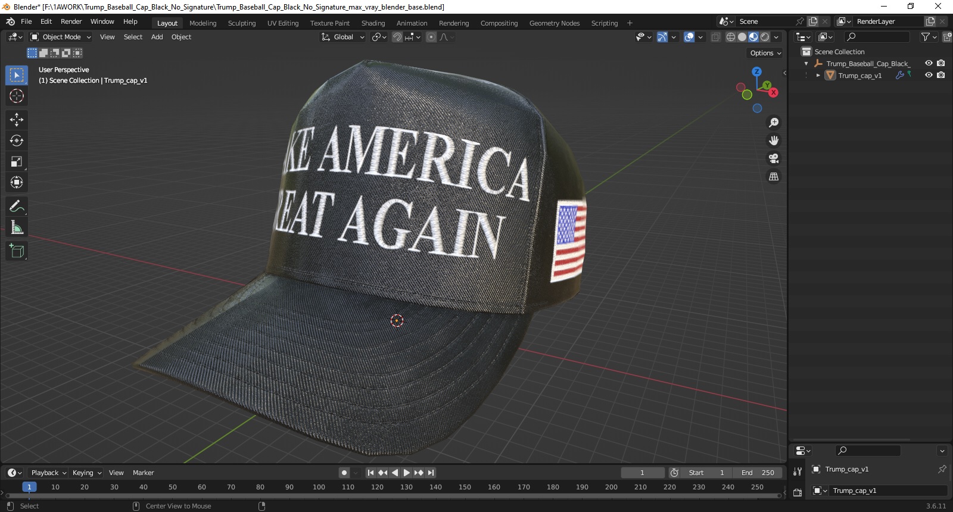
Task: Switch to the Shading workspace tab
Action: (x=373, y=23)
